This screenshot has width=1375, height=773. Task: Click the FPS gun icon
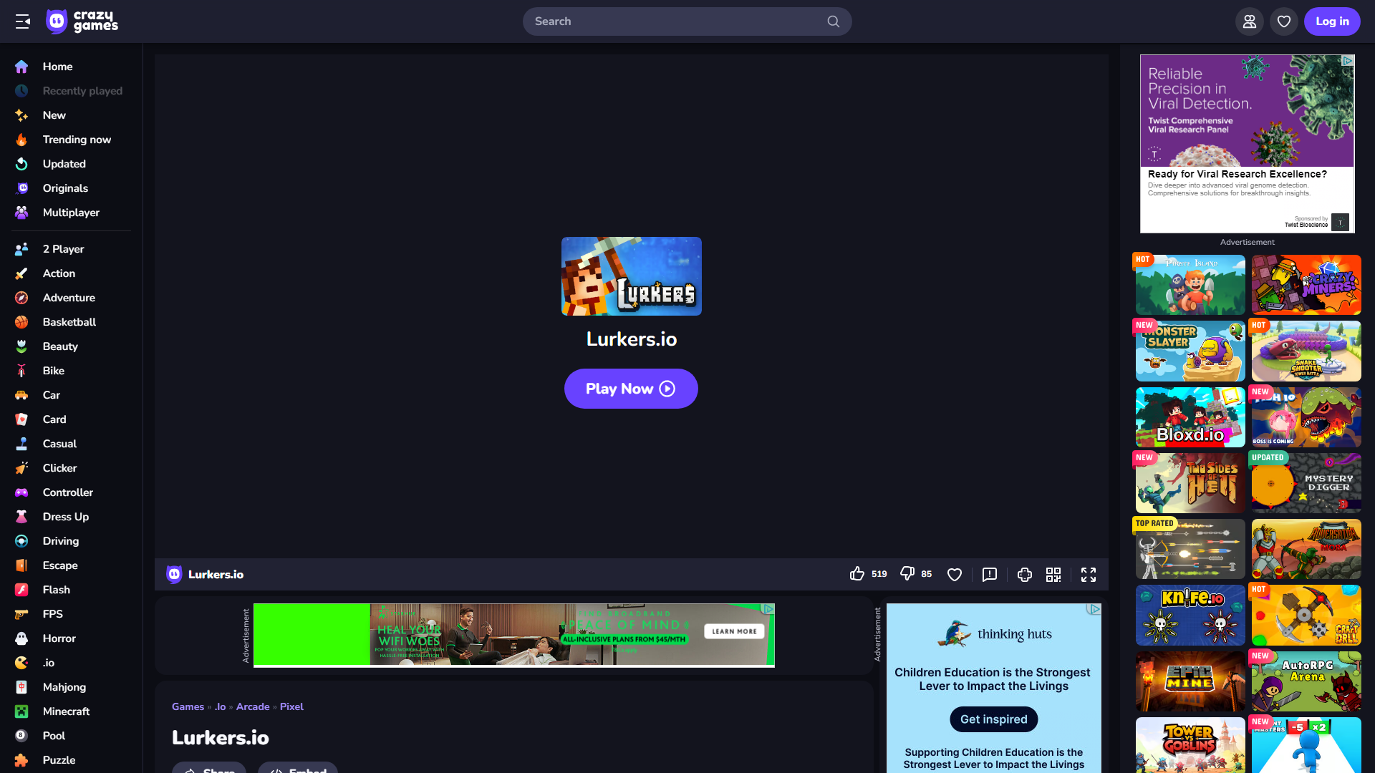pos(21,614)
